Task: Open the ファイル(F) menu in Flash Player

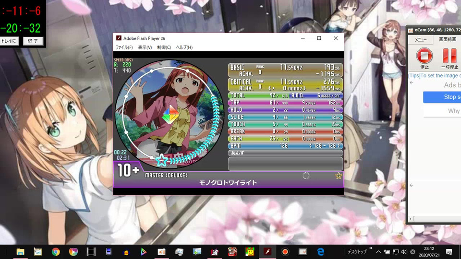Action: tap(124, 47)
